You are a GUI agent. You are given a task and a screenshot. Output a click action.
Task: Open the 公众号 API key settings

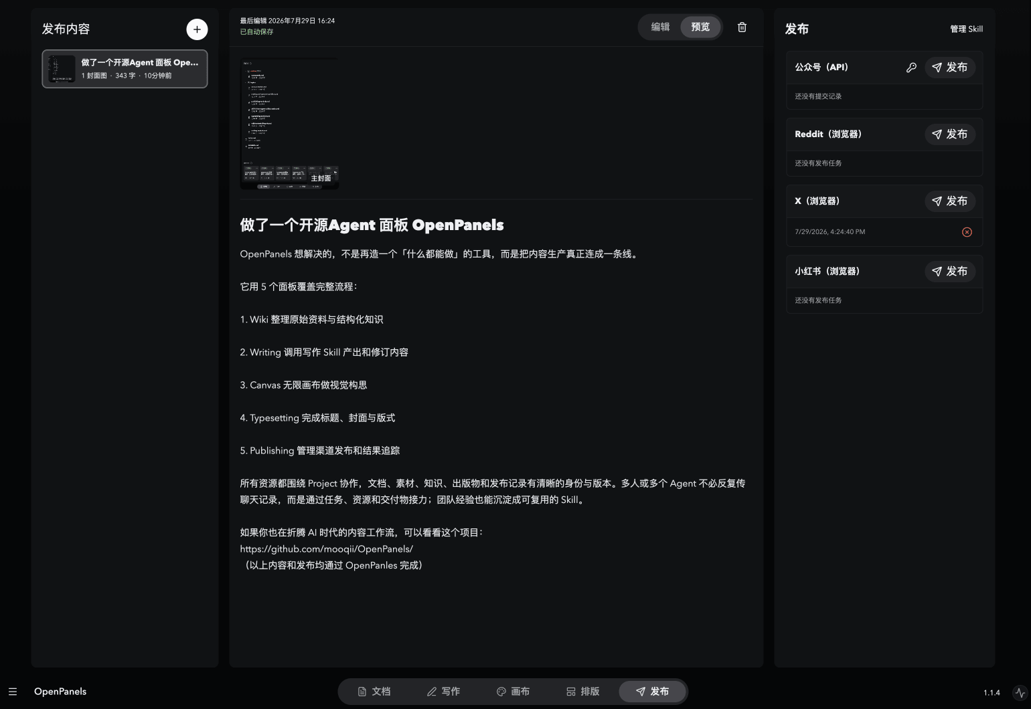(x=911, y=68)
